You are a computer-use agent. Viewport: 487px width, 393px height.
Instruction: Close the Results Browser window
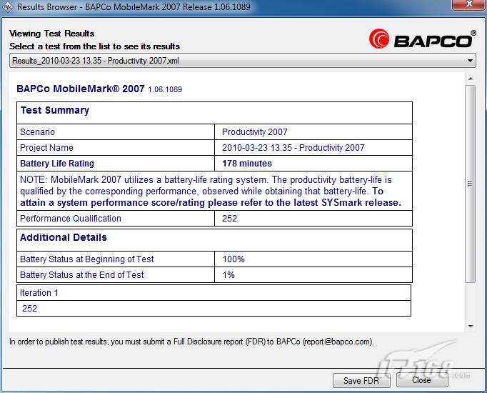(469, 4)
